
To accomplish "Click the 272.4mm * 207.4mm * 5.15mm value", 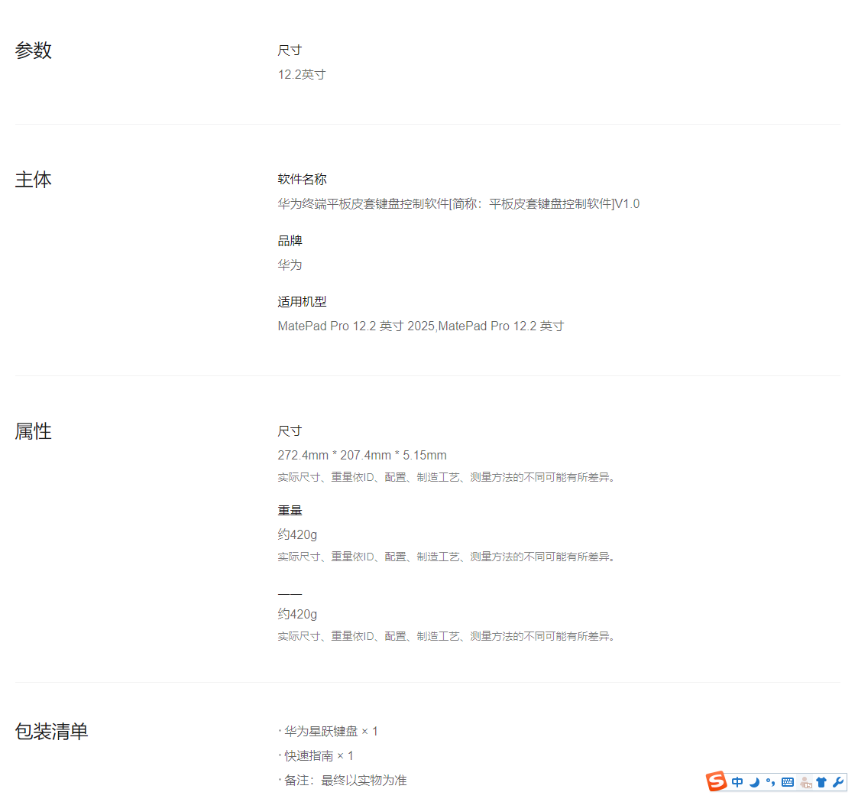I will 362,455.
